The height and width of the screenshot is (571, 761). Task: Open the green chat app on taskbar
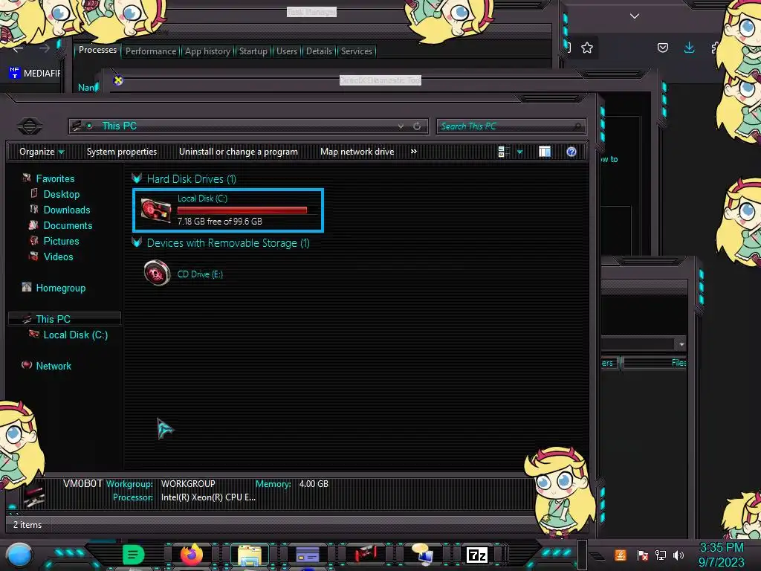134,555
